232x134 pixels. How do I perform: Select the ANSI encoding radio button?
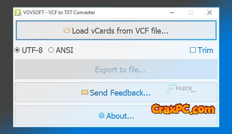(x=51, y=50)
